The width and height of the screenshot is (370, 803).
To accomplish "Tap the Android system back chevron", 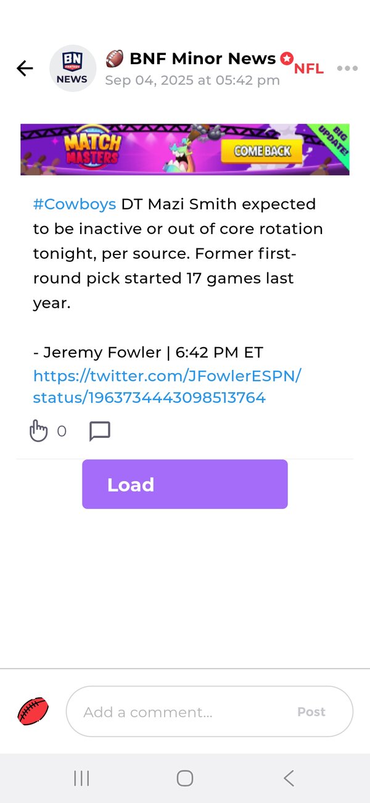I will (289, 778).
